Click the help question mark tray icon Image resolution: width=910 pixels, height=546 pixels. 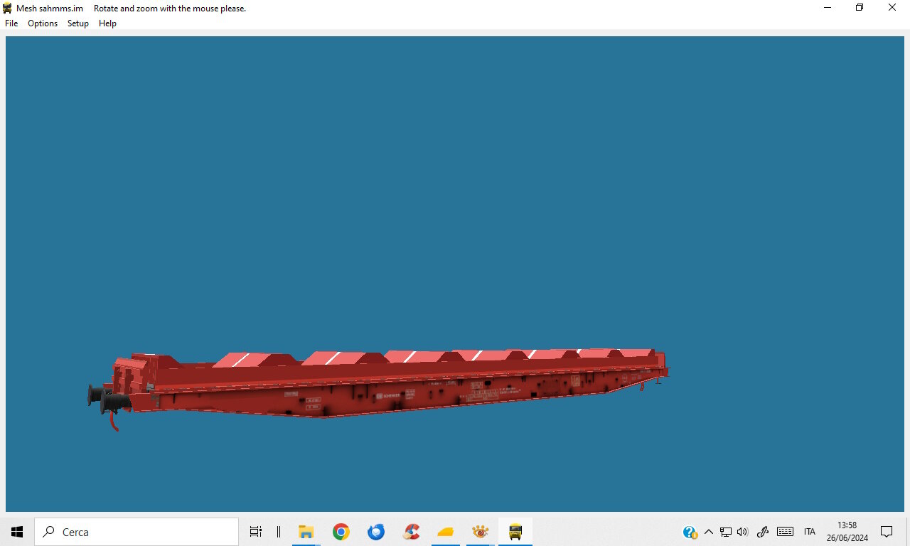tap(690, 532)
